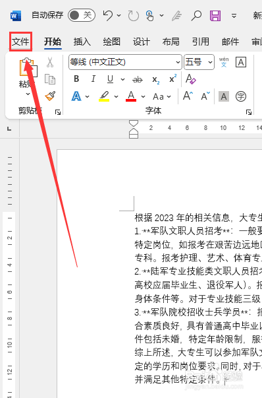
Task: Expand the font name dropdown arrow
Action: coord(178,62)
